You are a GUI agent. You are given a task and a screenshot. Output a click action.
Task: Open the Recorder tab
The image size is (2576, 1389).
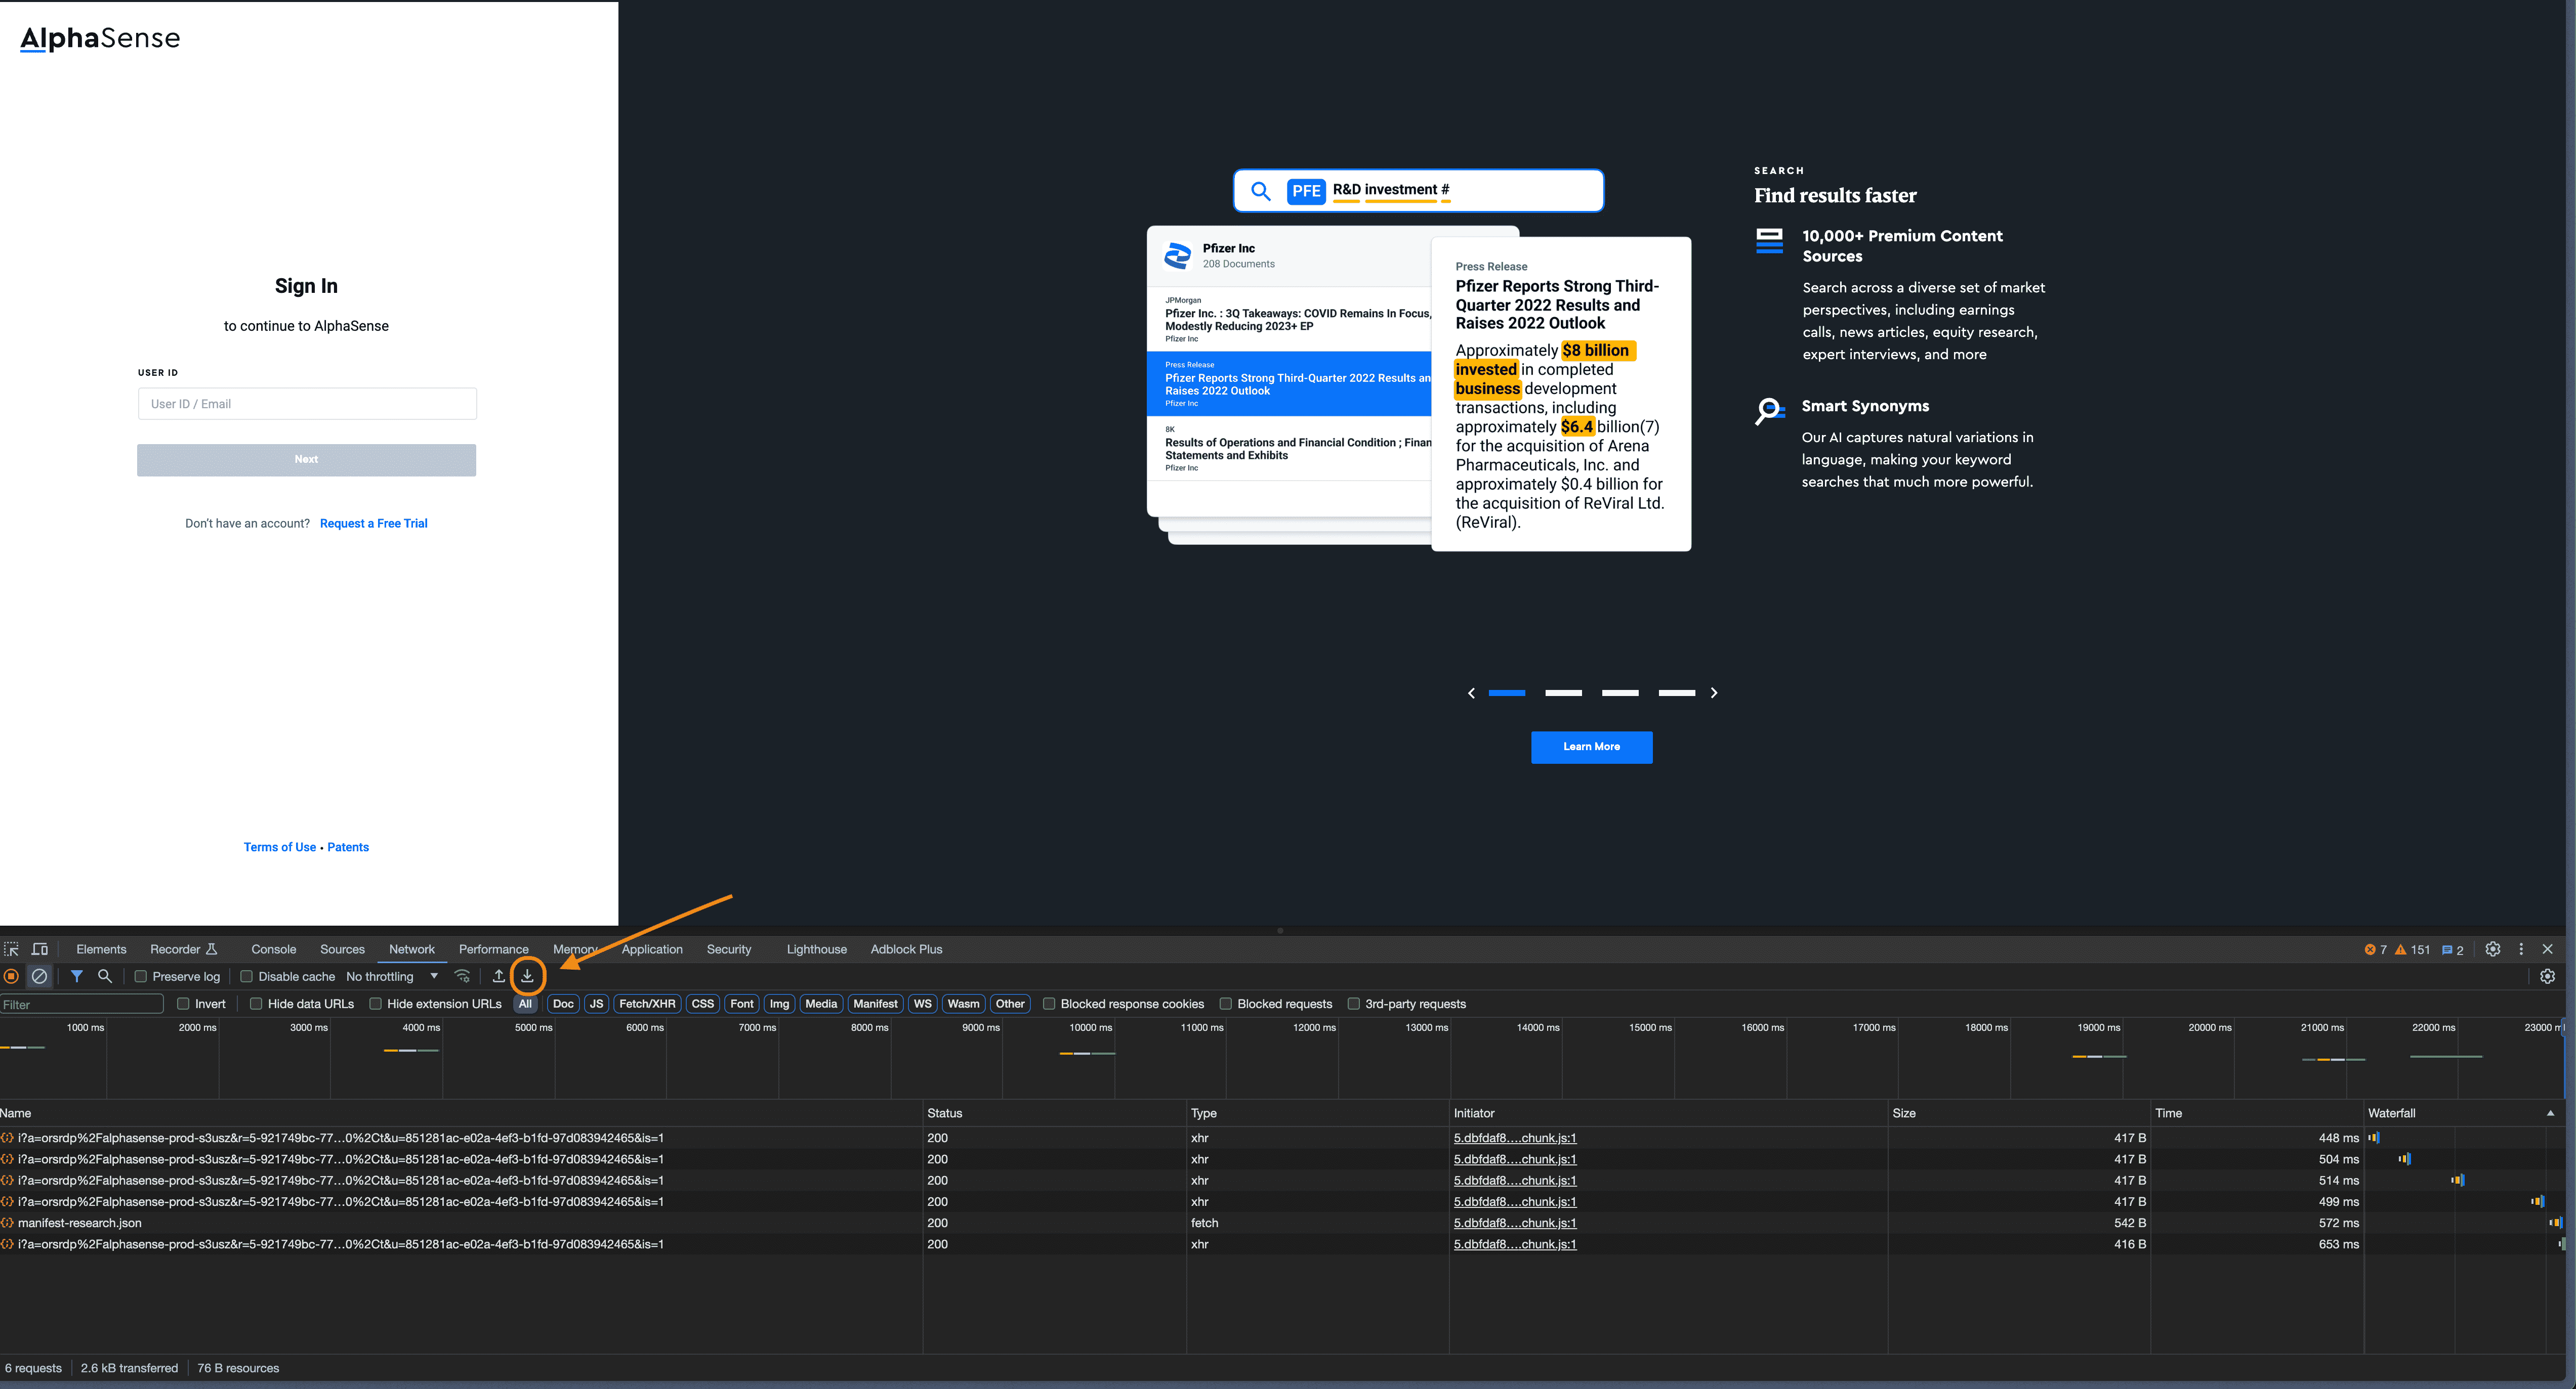[183, 949]
